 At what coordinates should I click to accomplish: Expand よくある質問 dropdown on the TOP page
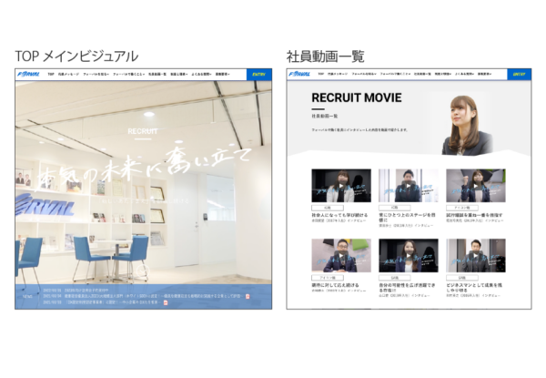[201, 74]
